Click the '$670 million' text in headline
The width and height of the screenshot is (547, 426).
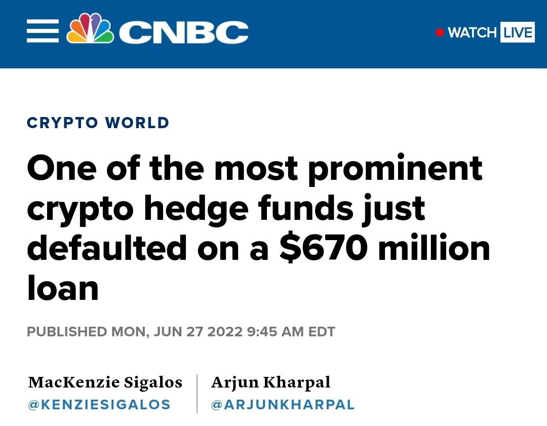point(385,248)
